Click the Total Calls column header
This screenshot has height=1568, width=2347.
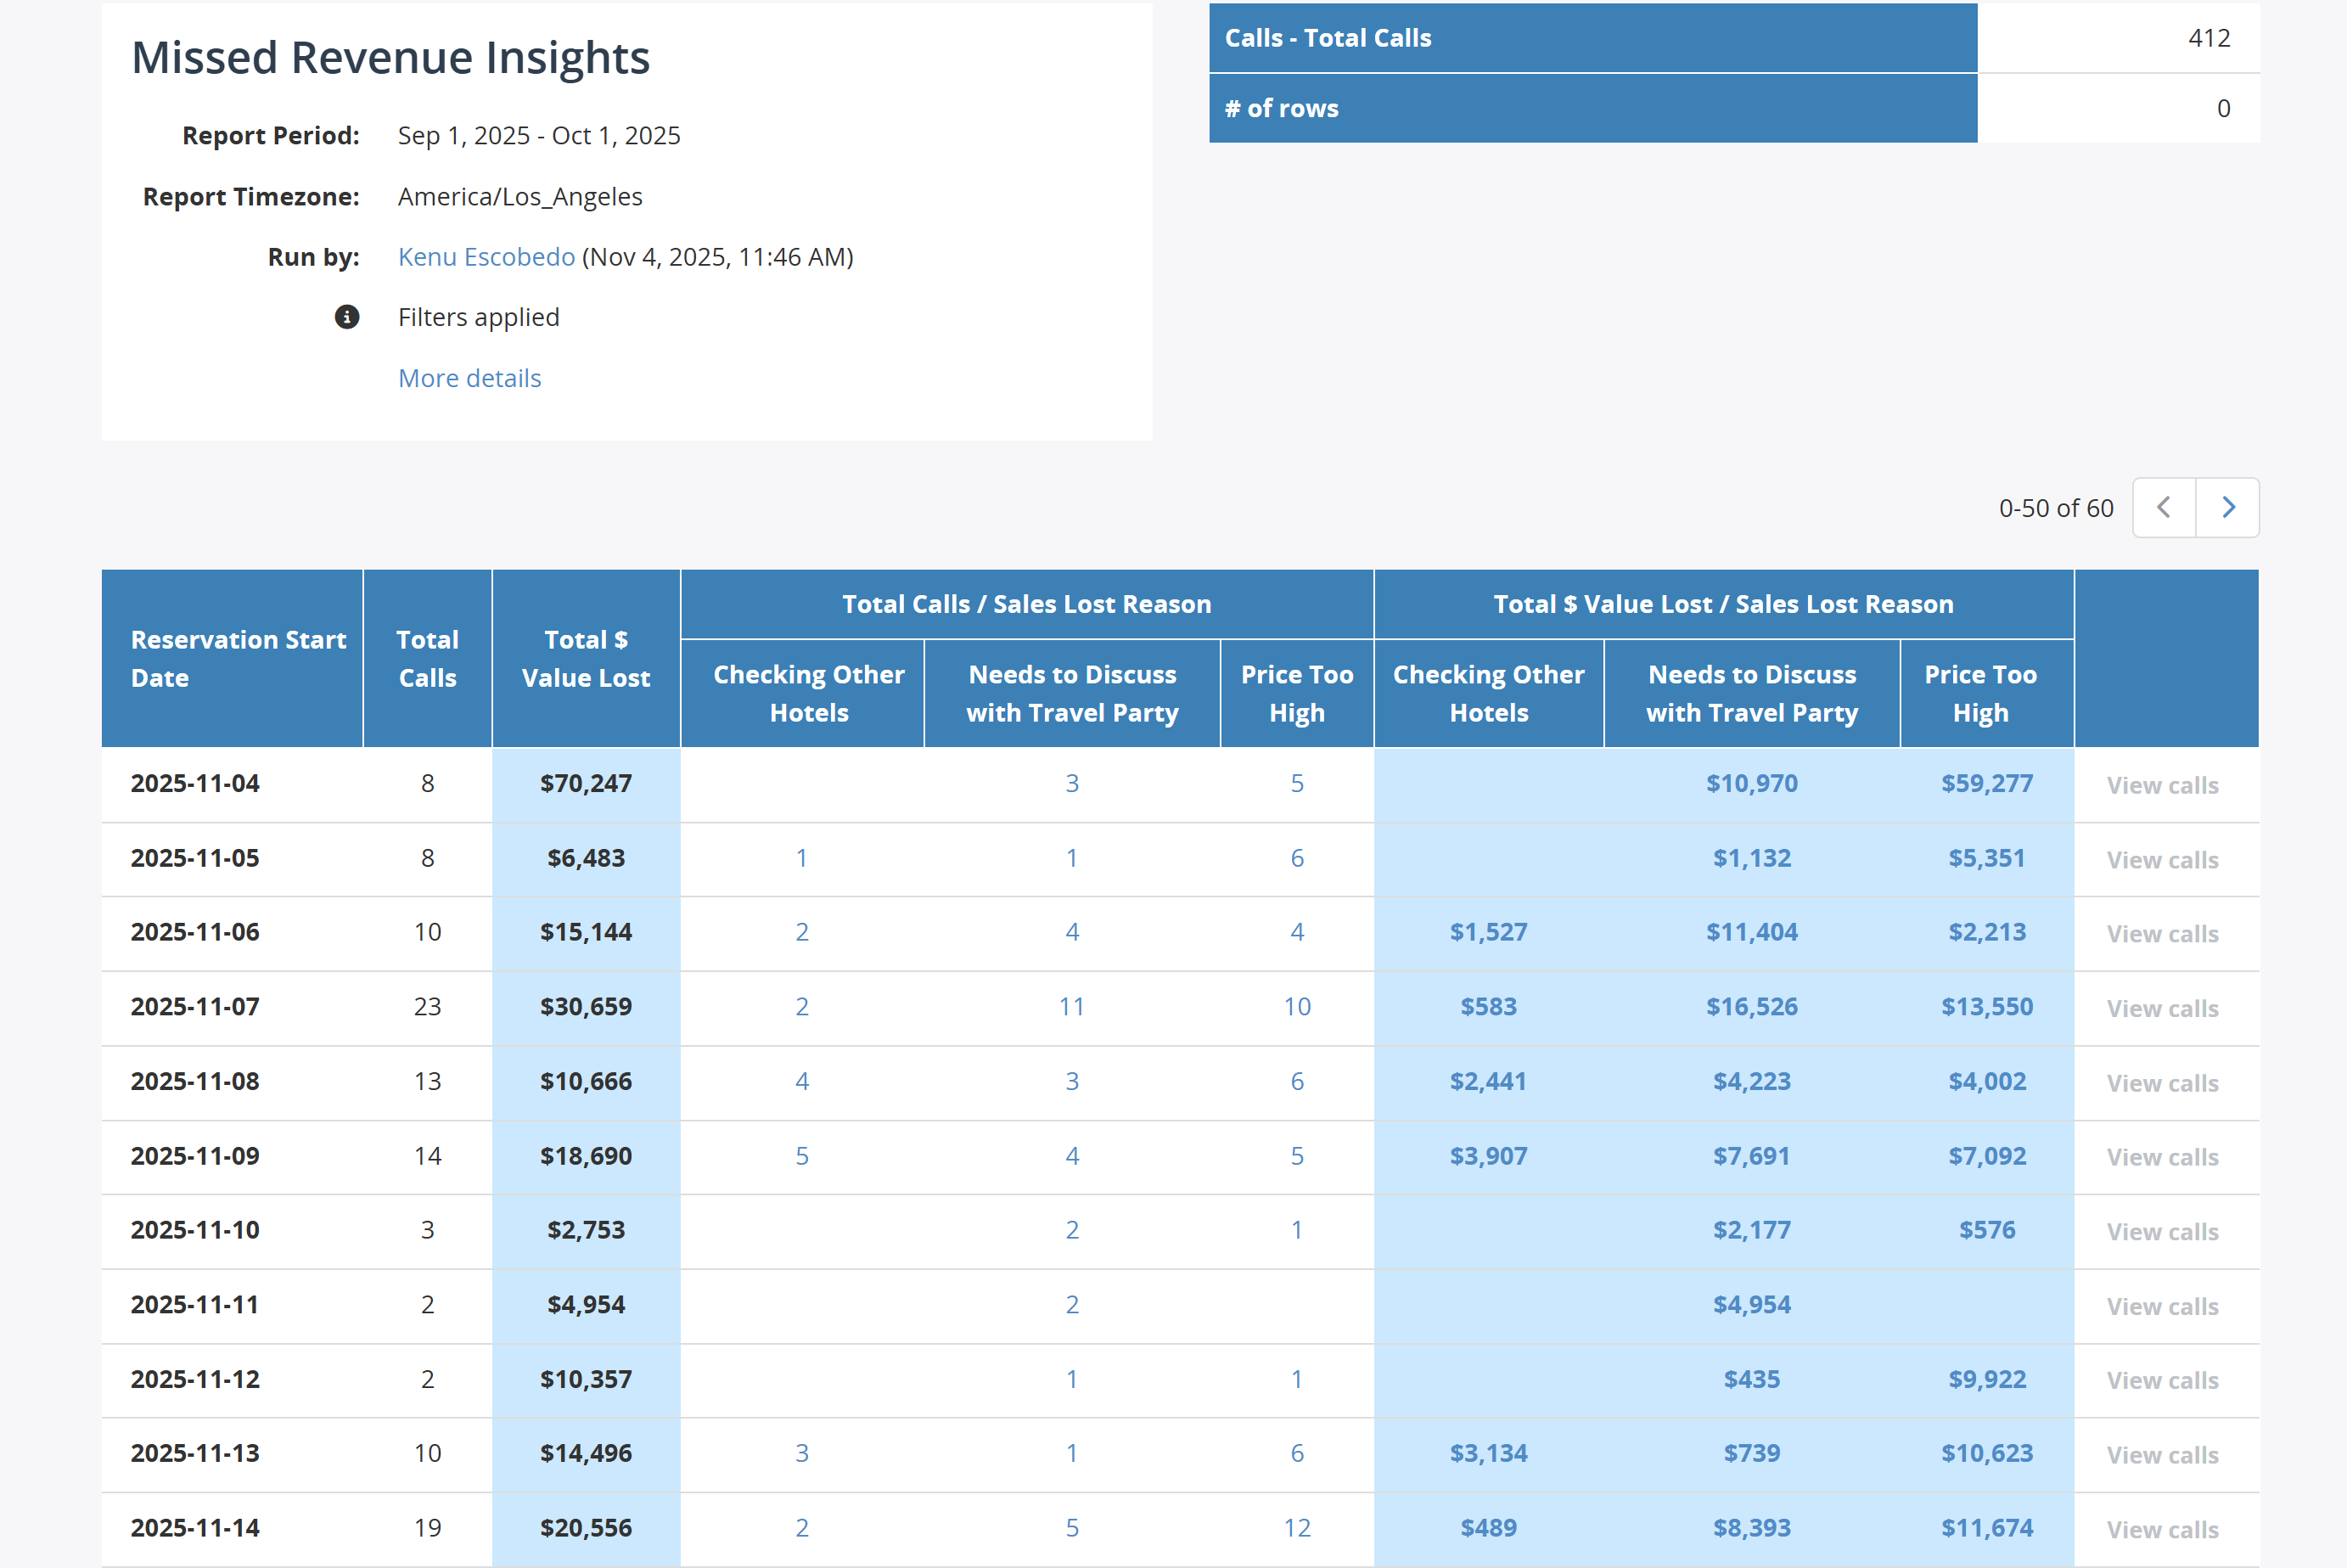[x=427, y=658]
